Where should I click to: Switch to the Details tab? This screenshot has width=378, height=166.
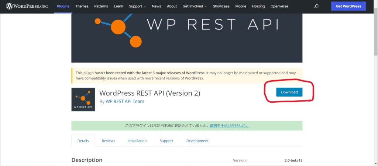click(83, 141)
